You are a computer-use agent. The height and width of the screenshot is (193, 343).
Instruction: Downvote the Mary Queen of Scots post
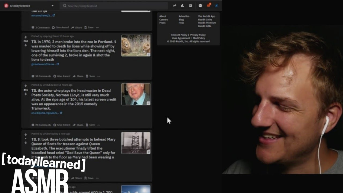tap(26, 143)
